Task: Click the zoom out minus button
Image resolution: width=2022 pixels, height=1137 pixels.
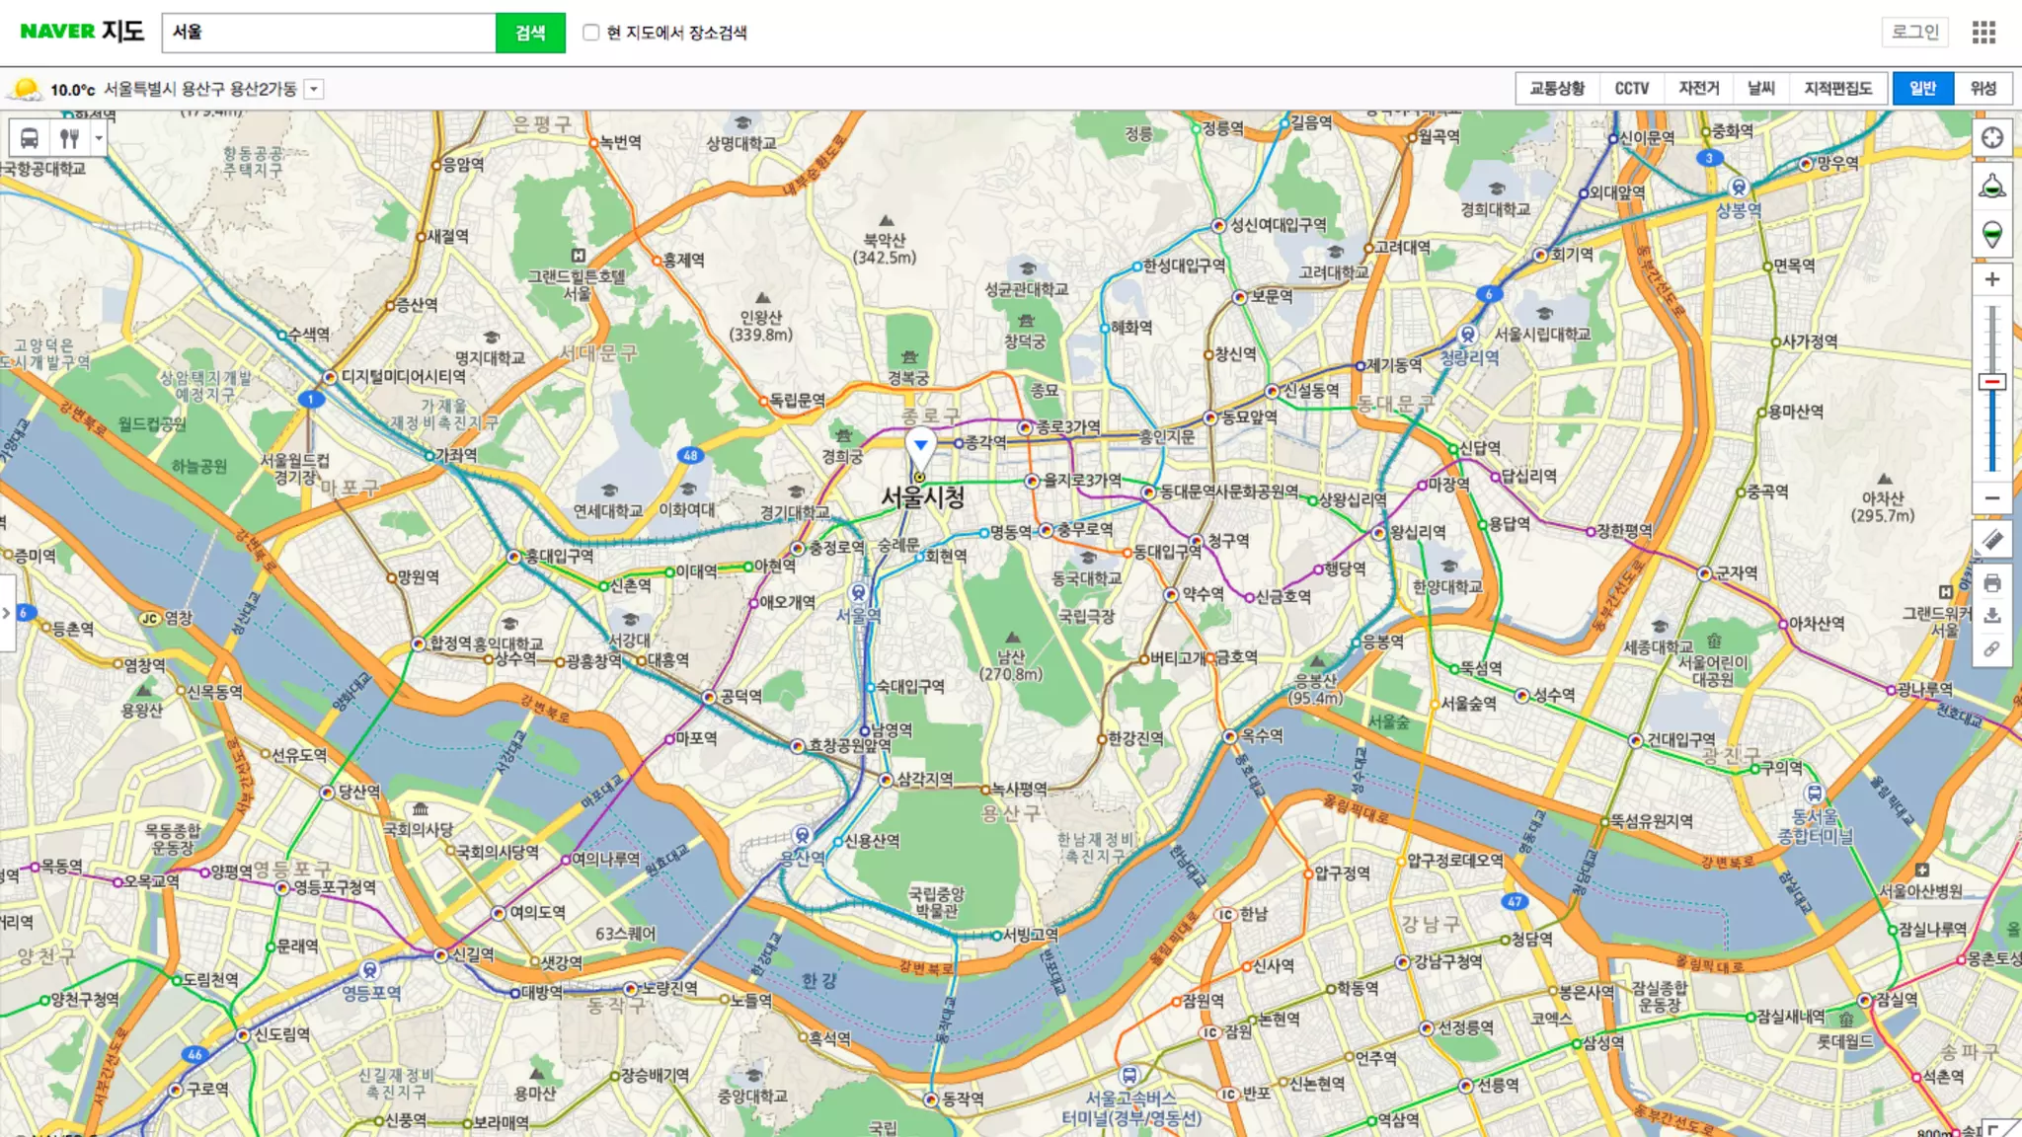Action: point(1991,498)
